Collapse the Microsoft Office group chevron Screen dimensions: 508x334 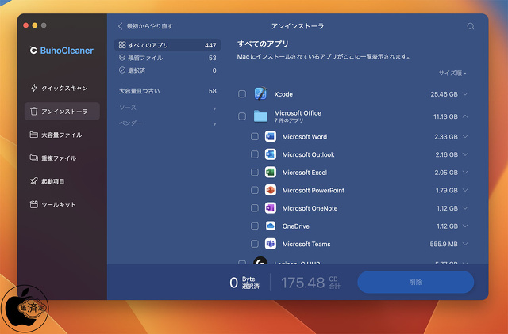point(465,116)
